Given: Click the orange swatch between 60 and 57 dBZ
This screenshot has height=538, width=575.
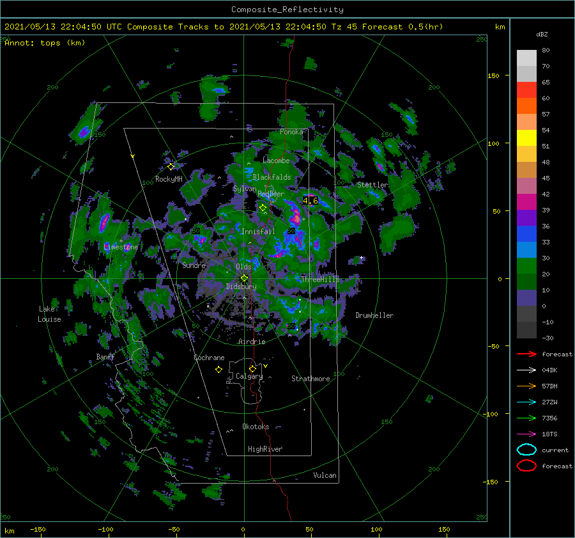Looking at the screenshot, I should [x=526, y=106].
